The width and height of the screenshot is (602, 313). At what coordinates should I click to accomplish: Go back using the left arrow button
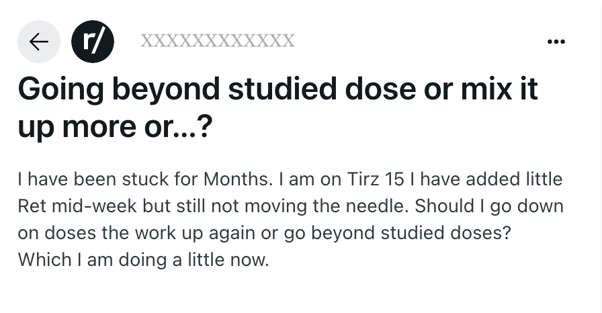point(39,42)
